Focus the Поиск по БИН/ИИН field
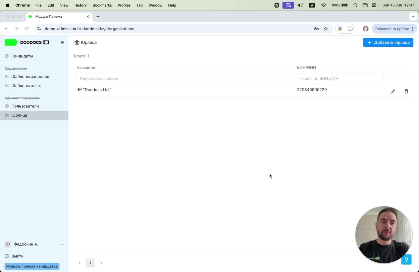The height and width of the screenshot is (272, 419). [340, 79]
